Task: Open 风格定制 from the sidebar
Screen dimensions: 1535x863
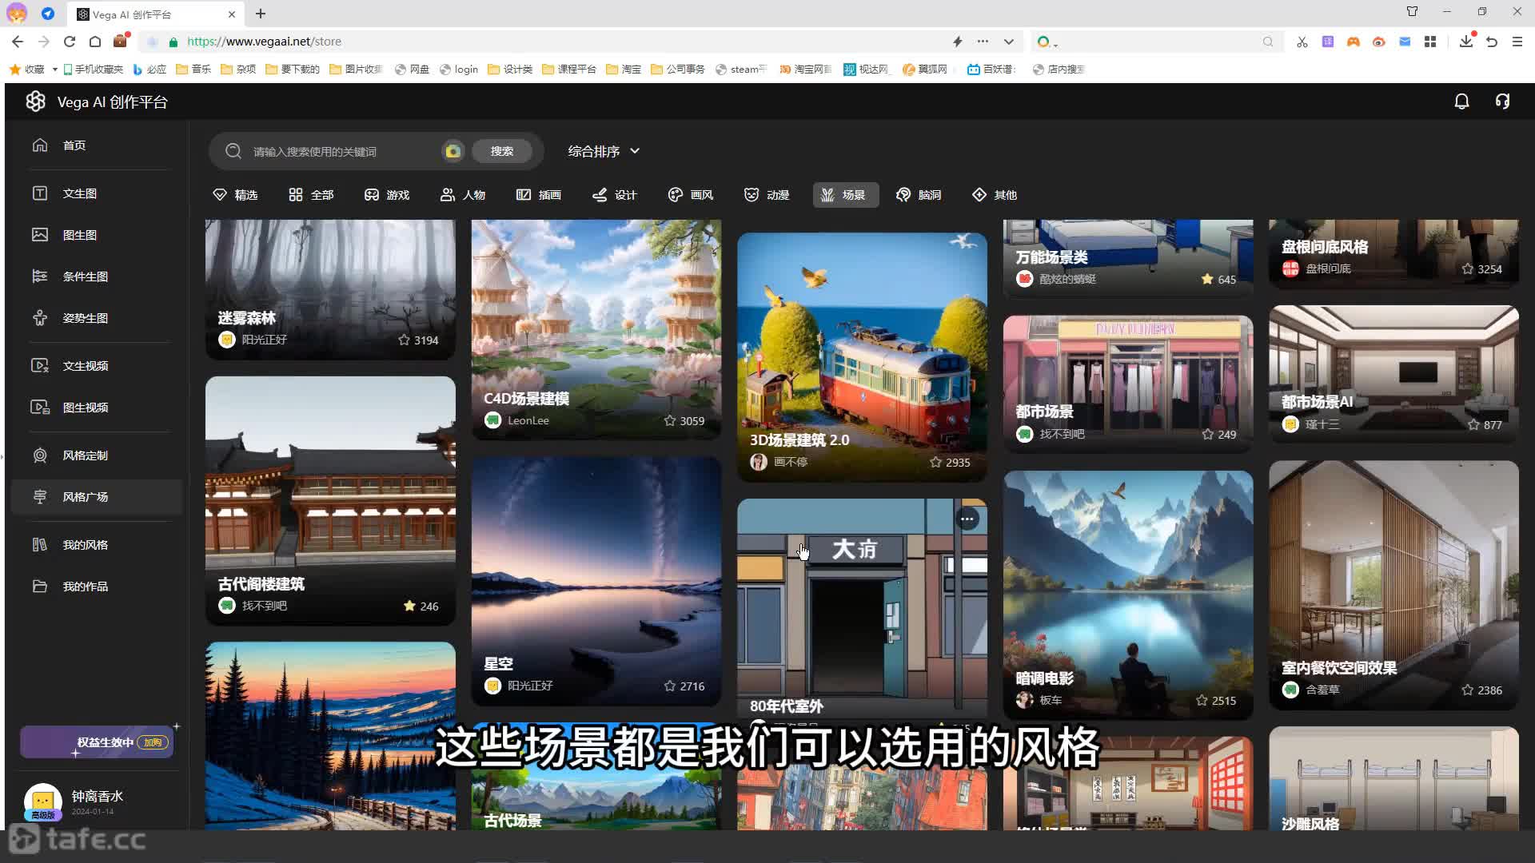Action: point(85,455)
